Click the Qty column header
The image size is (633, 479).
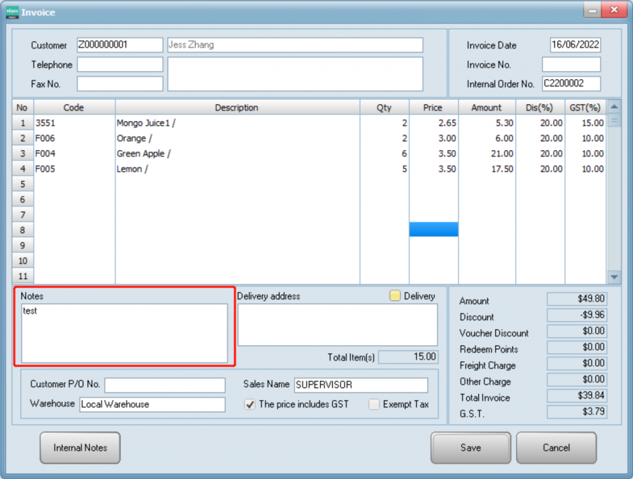[x=384, y=107]
